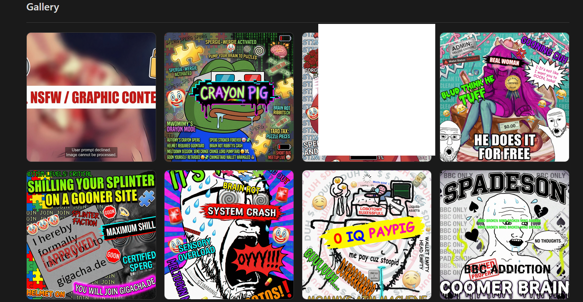
Task: Open the 0 IQ PAYPIG thumbnail
Action: point(367,235)
